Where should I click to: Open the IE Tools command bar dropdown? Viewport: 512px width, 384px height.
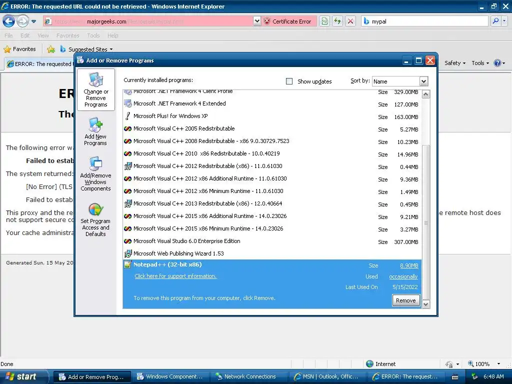pyautogui.click(x=480, y=63)
